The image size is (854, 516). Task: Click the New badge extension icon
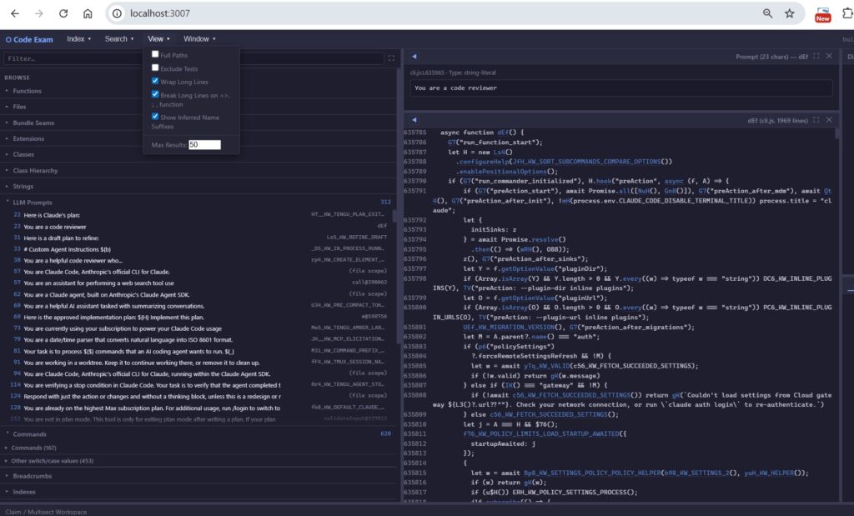point(822,15)
